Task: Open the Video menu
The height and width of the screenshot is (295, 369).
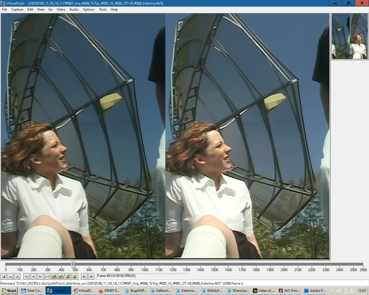Action: tap(61, 10)
